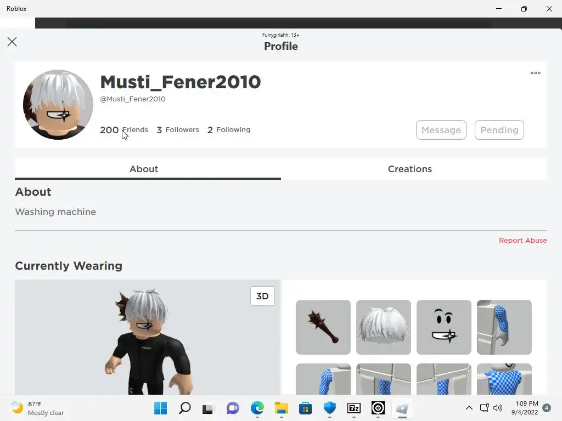The width and height of the screenshot is (562, 421).
Task: Select the spiked club item thumbnail
Action: [x=323, y=327]
